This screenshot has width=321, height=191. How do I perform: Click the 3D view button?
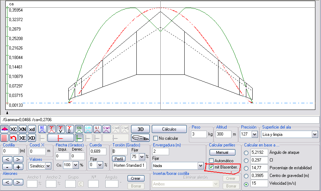(140, 129)
